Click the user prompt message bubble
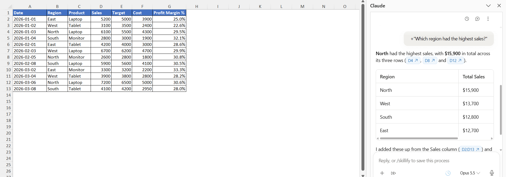506x177 pixels. click(449, 39)
